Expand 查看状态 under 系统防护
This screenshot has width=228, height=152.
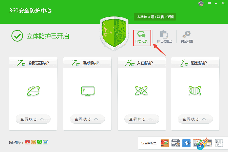point(87,119)
